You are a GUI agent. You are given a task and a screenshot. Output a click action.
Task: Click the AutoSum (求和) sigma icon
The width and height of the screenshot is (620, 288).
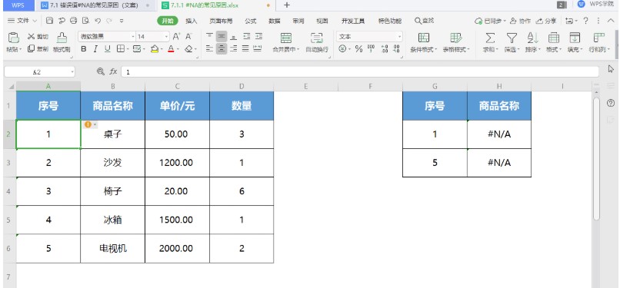pos(490,38)
